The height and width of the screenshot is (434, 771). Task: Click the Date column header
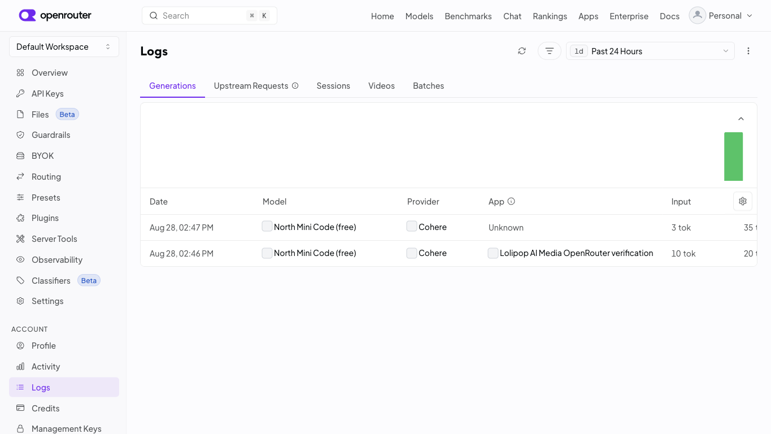(159, 202)
